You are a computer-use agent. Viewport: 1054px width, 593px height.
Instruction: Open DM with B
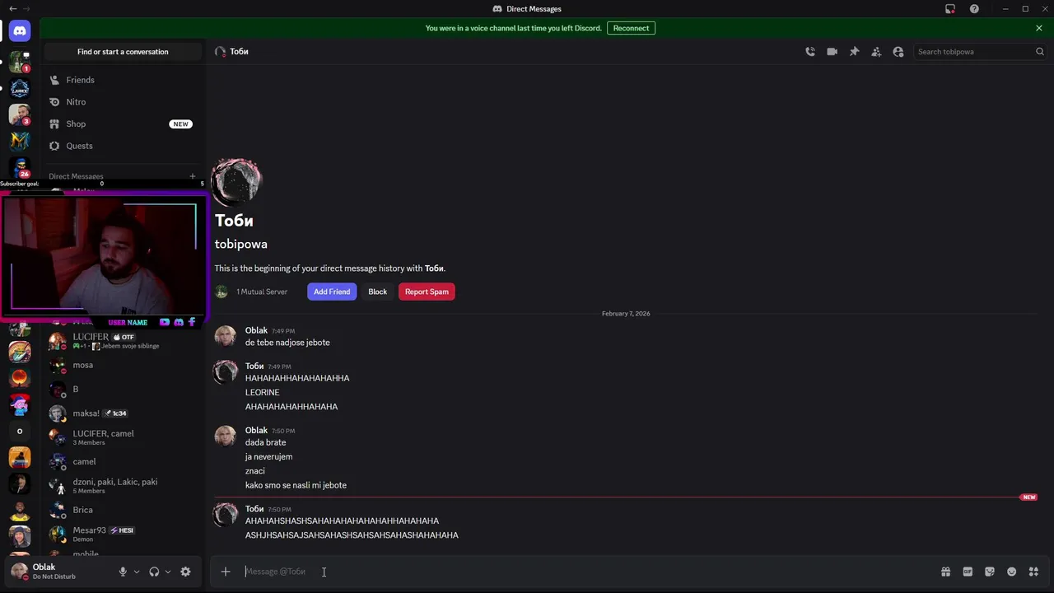pyautogui.click(x=123, y=389)
